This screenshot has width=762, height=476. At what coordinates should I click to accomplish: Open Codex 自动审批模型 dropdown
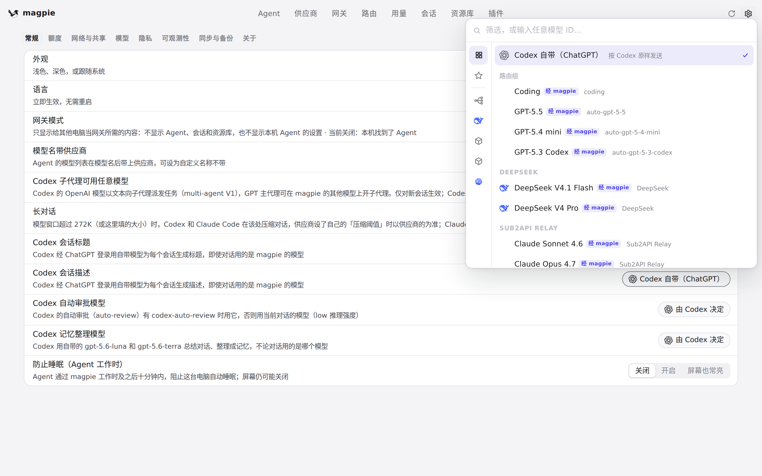(694, 309)
